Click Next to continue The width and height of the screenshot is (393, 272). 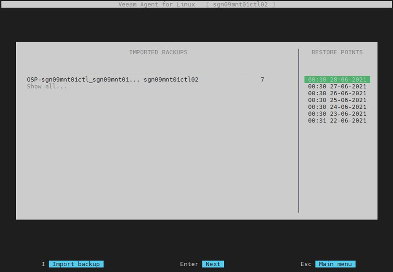(213, 264)
